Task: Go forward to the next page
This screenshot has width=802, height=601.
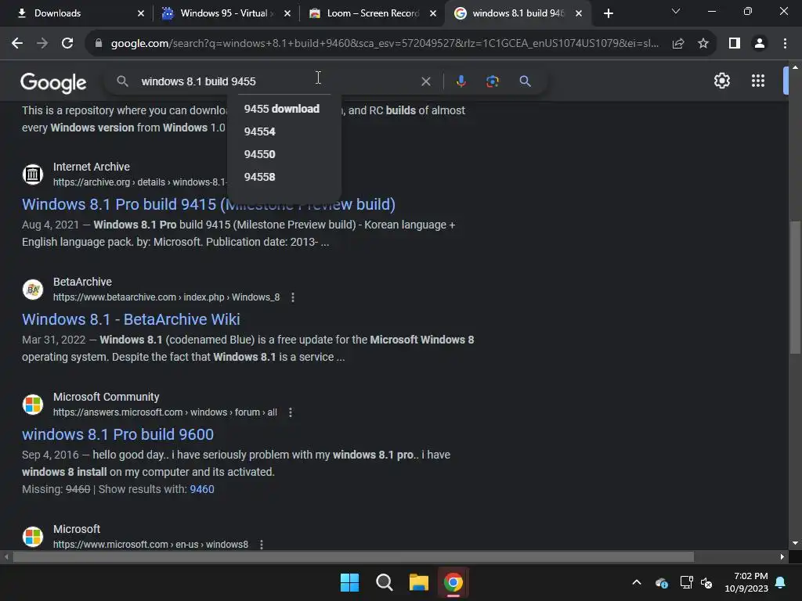Action: [42, 44]
